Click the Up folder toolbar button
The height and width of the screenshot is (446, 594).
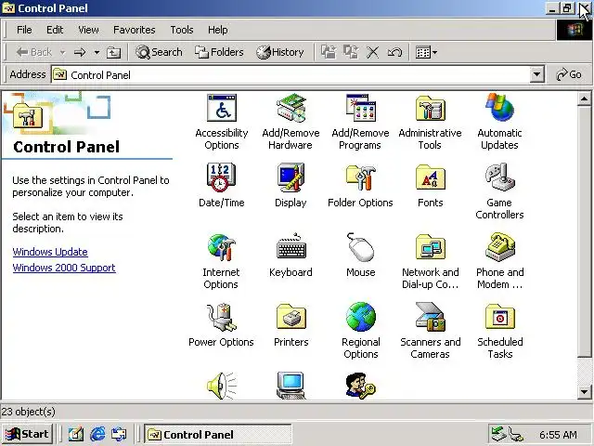tap(113, 52)
